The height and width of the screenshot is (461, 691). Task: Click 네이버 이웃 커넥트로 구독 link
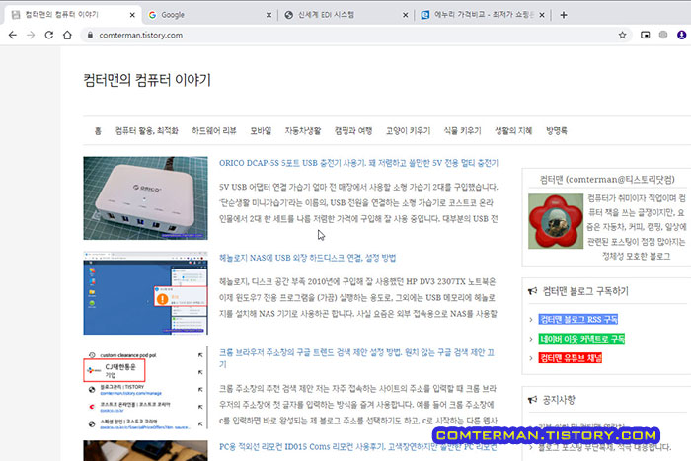click(581, 339)
